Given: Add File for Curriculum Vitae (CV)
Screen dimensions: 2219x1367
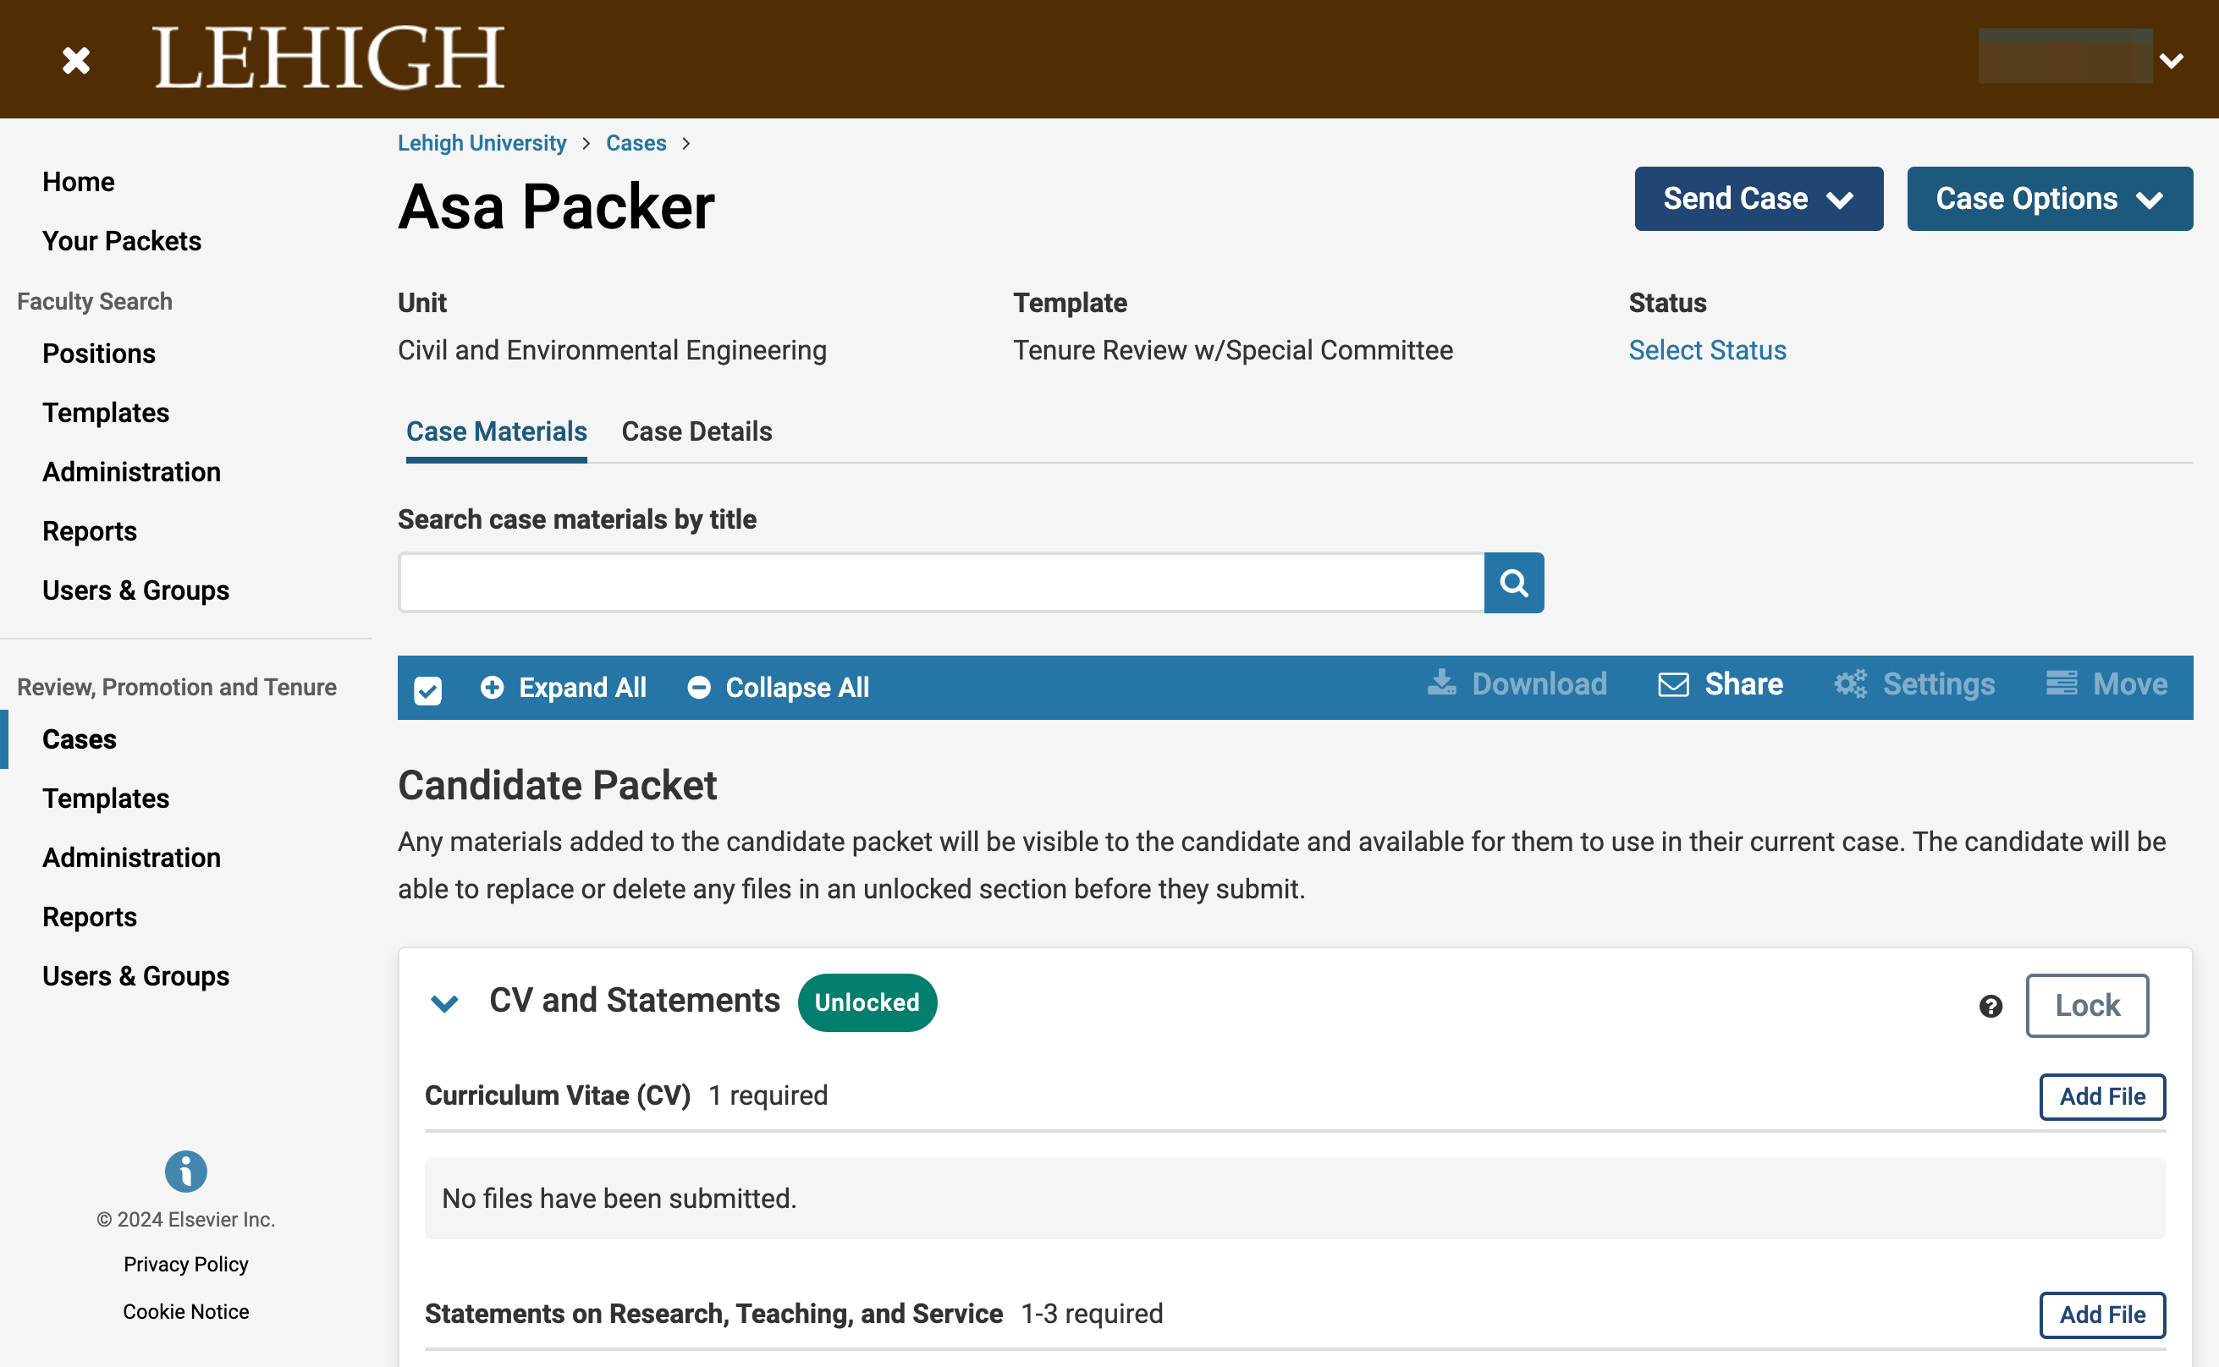Looking at the screenshot, I should [2101, 1096].
